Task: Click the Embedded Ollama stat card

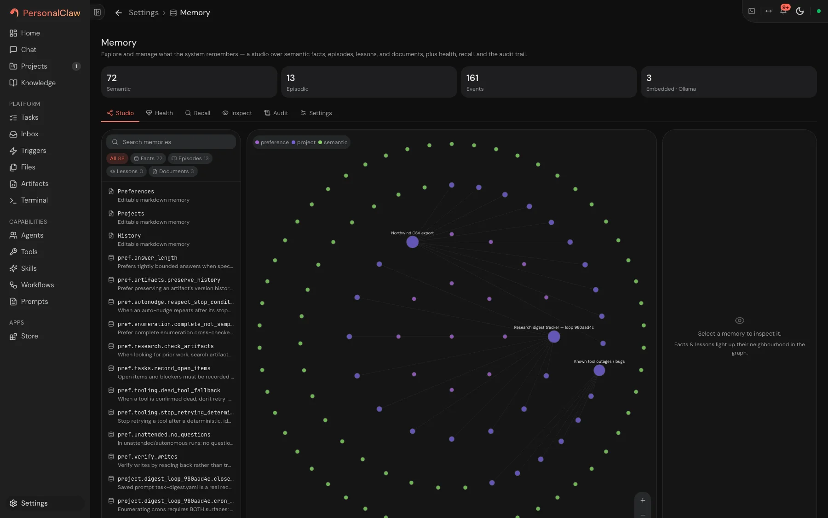Action: 729,82
